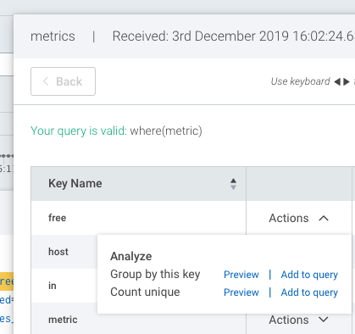Select the in key name

coord(53,286)
